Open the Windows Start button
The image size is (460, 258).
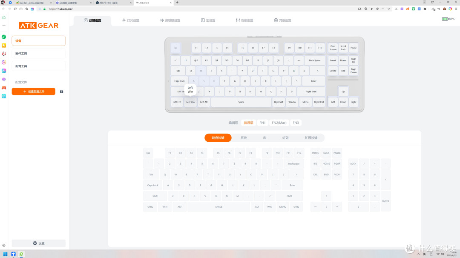5,254
